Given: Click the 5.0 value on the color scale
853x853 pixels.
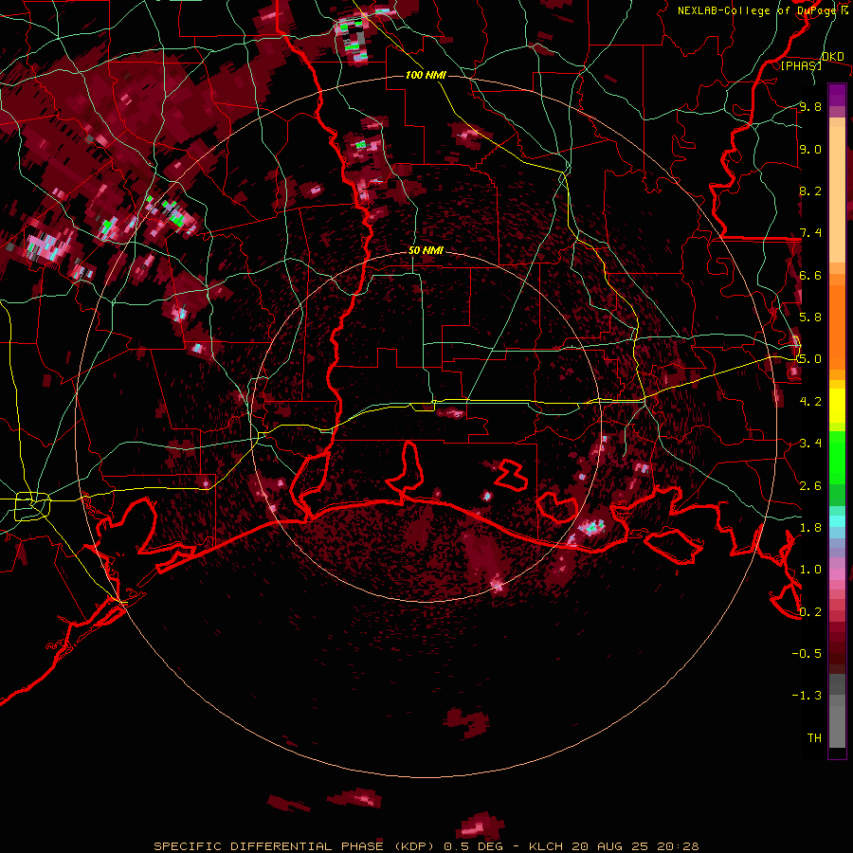Looking at the screenshot, I should coord(809,359).
